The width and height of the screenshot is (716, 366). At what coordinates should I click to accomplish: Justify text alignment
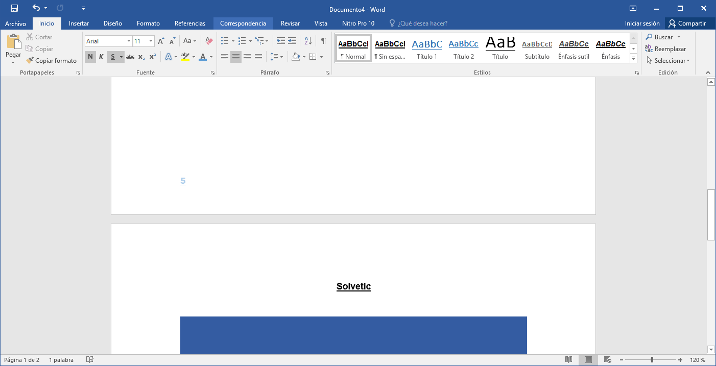coord(258,57)
